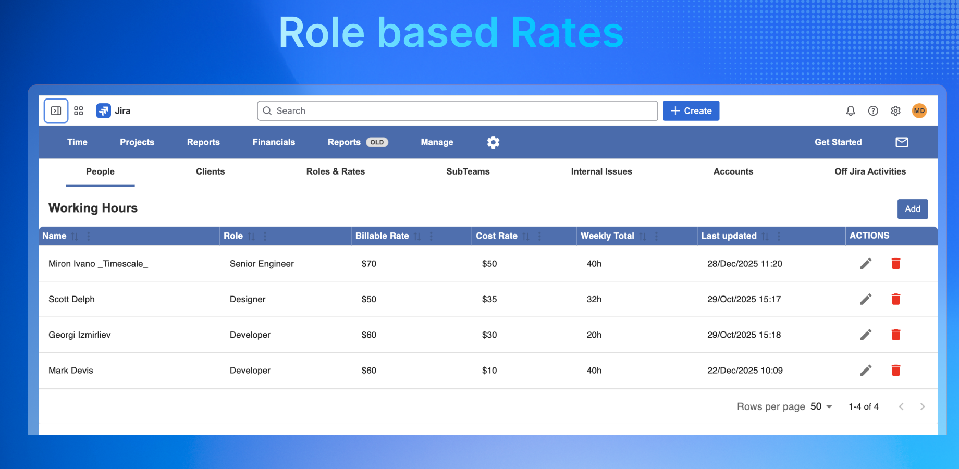The width and height of the screenshot is (959, 469).
Task: Toggle sorting on the Name column
Action: [74, 236]
